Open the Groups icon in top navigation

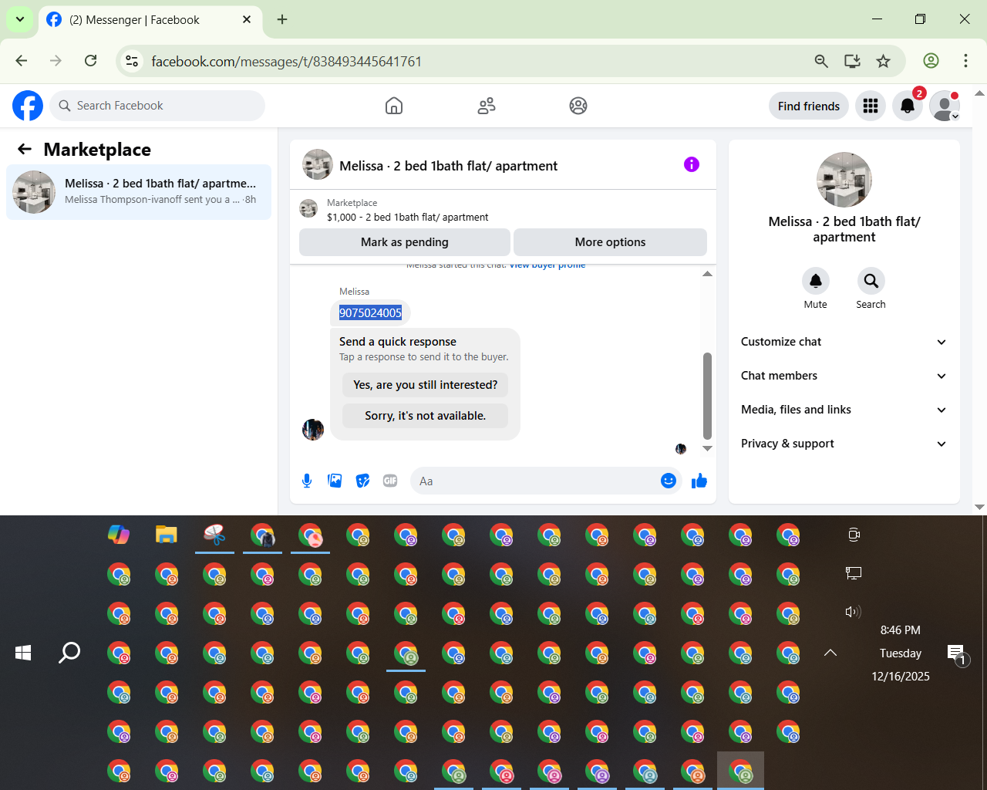pos(578,106)
